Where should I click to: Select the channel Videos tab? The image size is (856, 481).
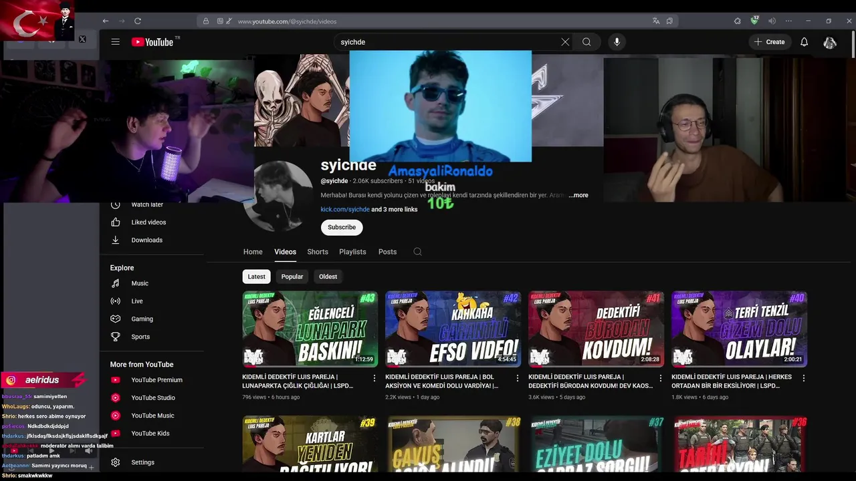[285, 252]
